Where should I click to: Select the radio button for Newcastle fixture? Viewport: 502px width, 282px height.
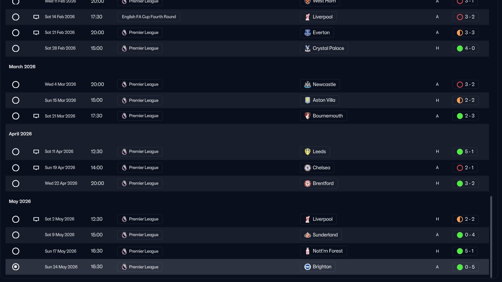pyautogui.click(x=16, y=84)
